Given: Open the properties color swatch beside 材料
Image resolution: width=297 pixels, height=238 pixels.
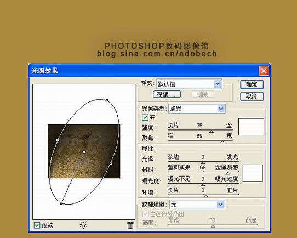Looking at the screenshot, I should click(253, 173).
